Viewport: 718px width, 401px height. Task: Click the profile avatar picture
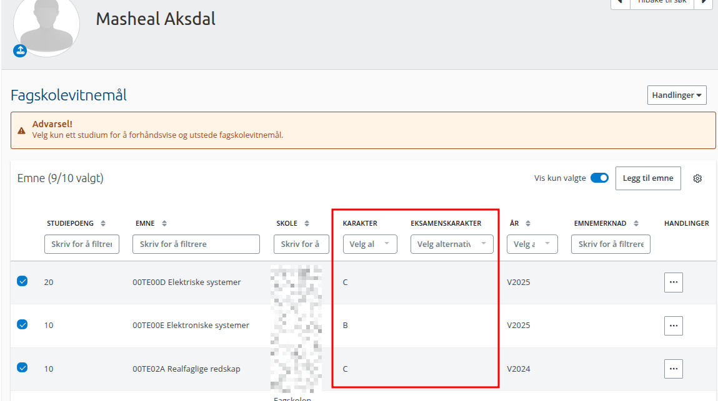47,25
